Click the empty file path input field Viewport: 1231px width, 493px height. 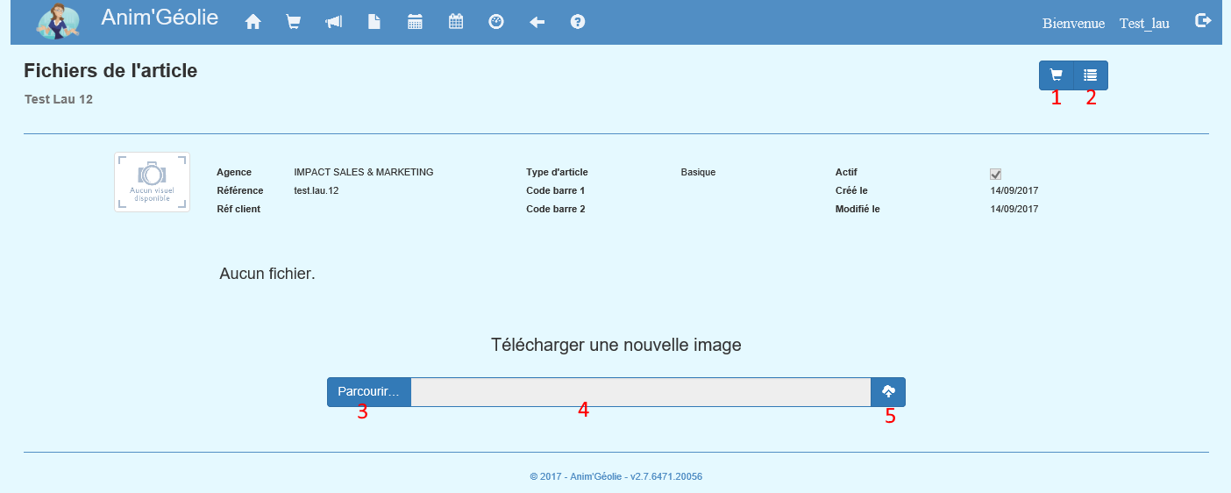click(x=640, y=392)
